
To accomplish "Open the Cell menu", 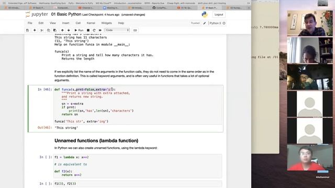I will pos(78,23).
